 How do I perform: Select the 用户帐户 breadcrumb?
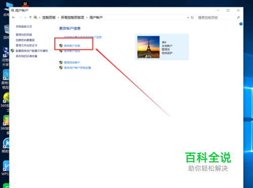click(96, 18)
